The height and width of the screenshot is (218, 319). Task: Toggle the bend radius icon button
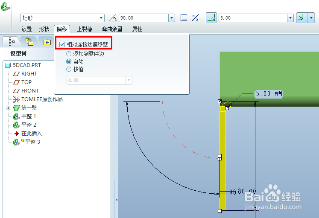(x=211, y=18)
